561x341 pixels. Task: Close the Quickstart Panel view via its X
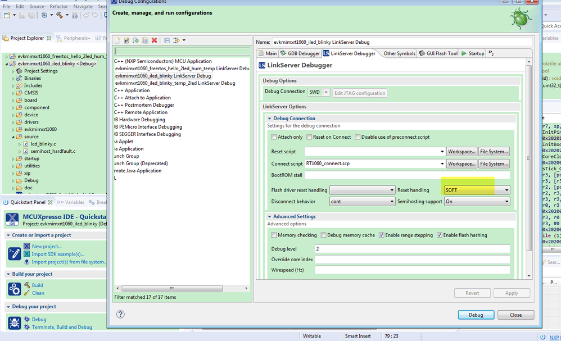coord(50,202)
